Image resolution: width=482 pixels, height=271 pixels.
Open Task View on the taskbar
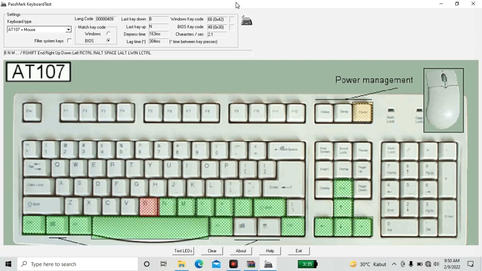pos(164,264)
